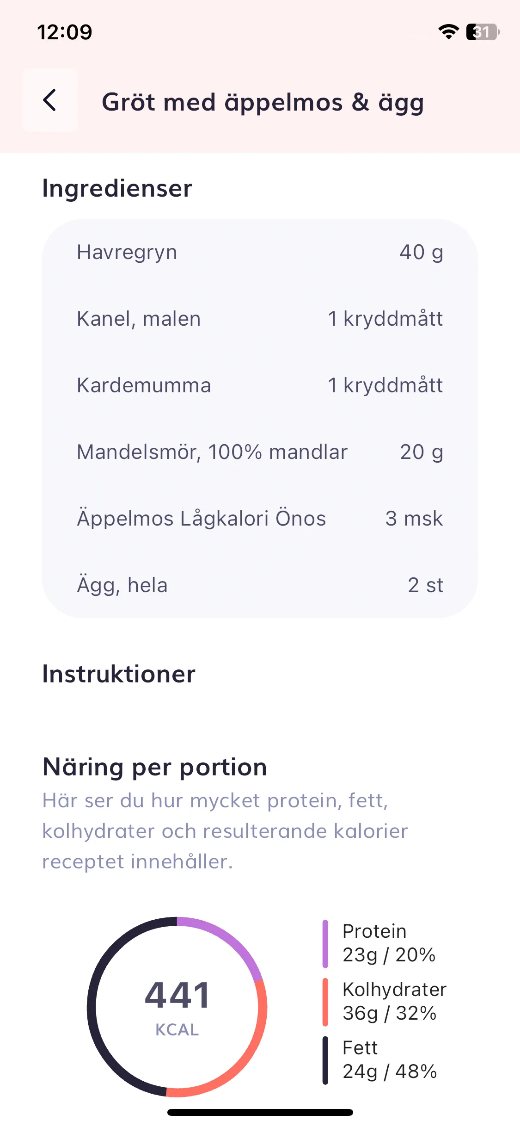
Task: Select the Kanel, malen ingredient row
Action: click(260, 319)
